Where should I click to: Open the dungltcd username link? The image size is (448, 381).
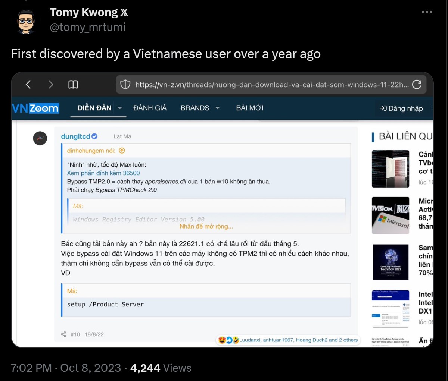pyautogui.click(x=75, y=136)
